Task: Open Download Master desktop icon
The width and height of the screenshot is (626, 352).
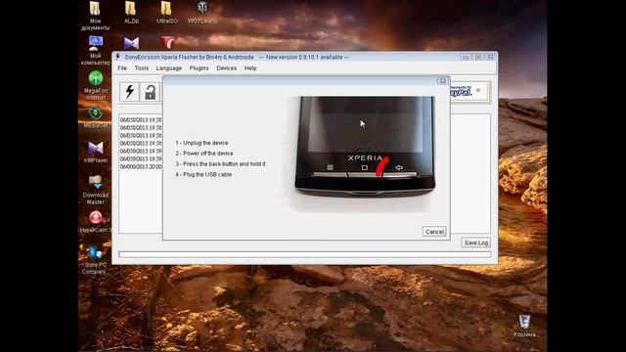Action: coord(96,190)
